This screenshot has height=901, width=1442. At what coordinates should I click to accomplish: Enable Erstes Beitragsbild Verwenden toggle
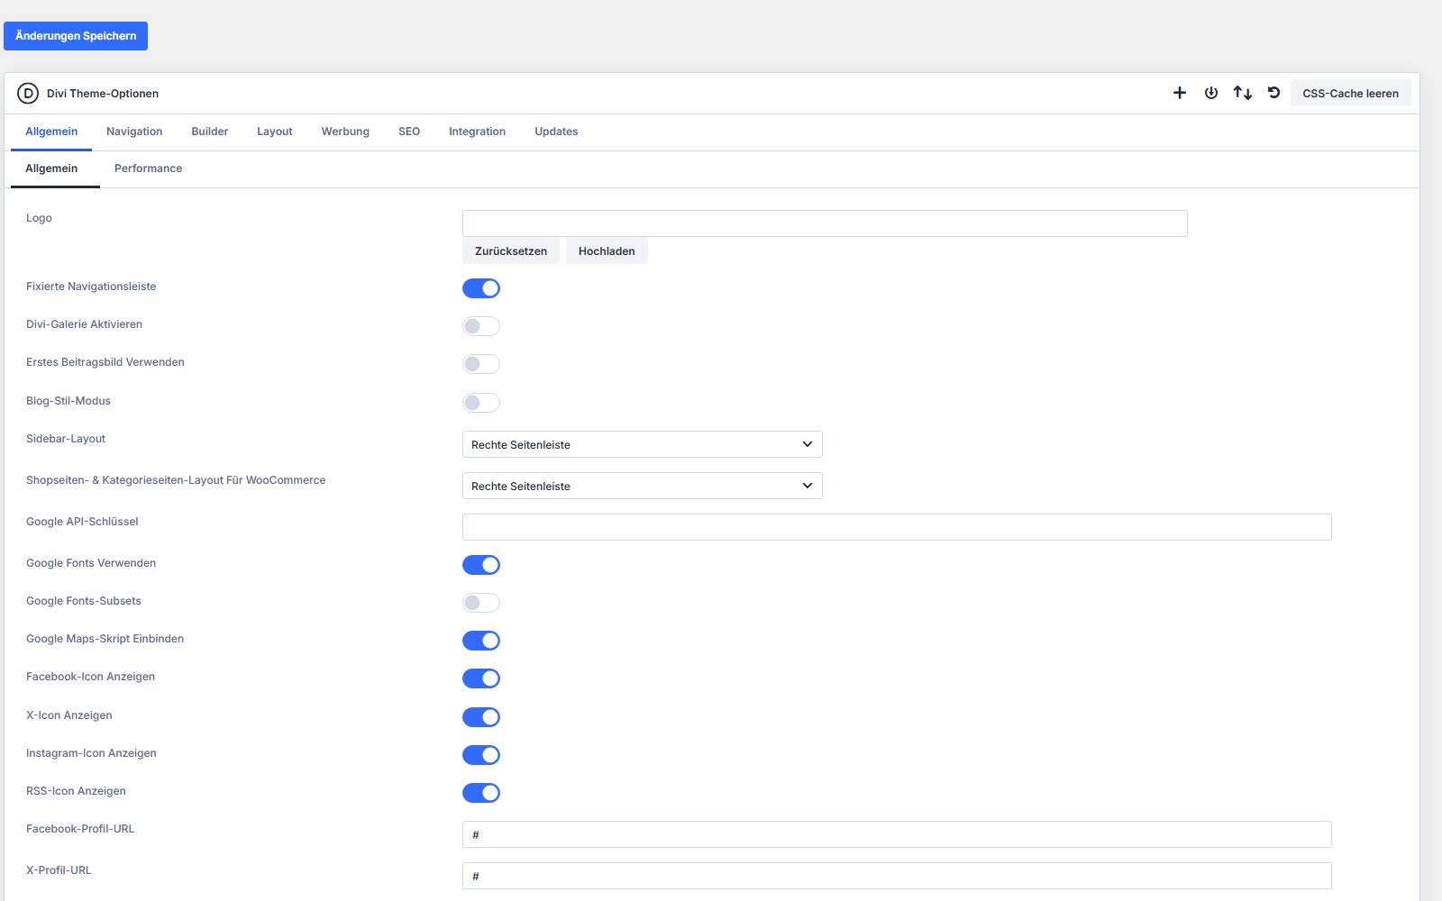481,364
